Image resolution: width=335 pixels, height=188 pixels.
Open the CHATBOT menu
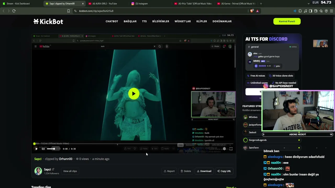tap(112, 21)
